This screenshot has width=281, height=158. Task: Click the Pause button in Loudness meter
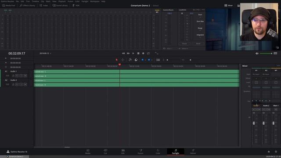pyautogui.click(x=184, y=43)
